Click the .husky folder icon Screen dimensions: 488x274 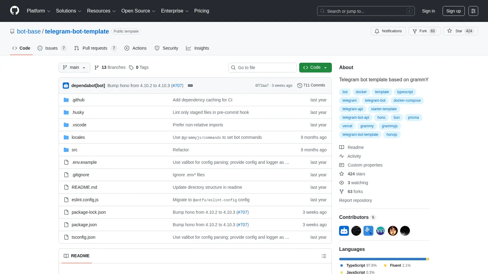pos(66,112)
